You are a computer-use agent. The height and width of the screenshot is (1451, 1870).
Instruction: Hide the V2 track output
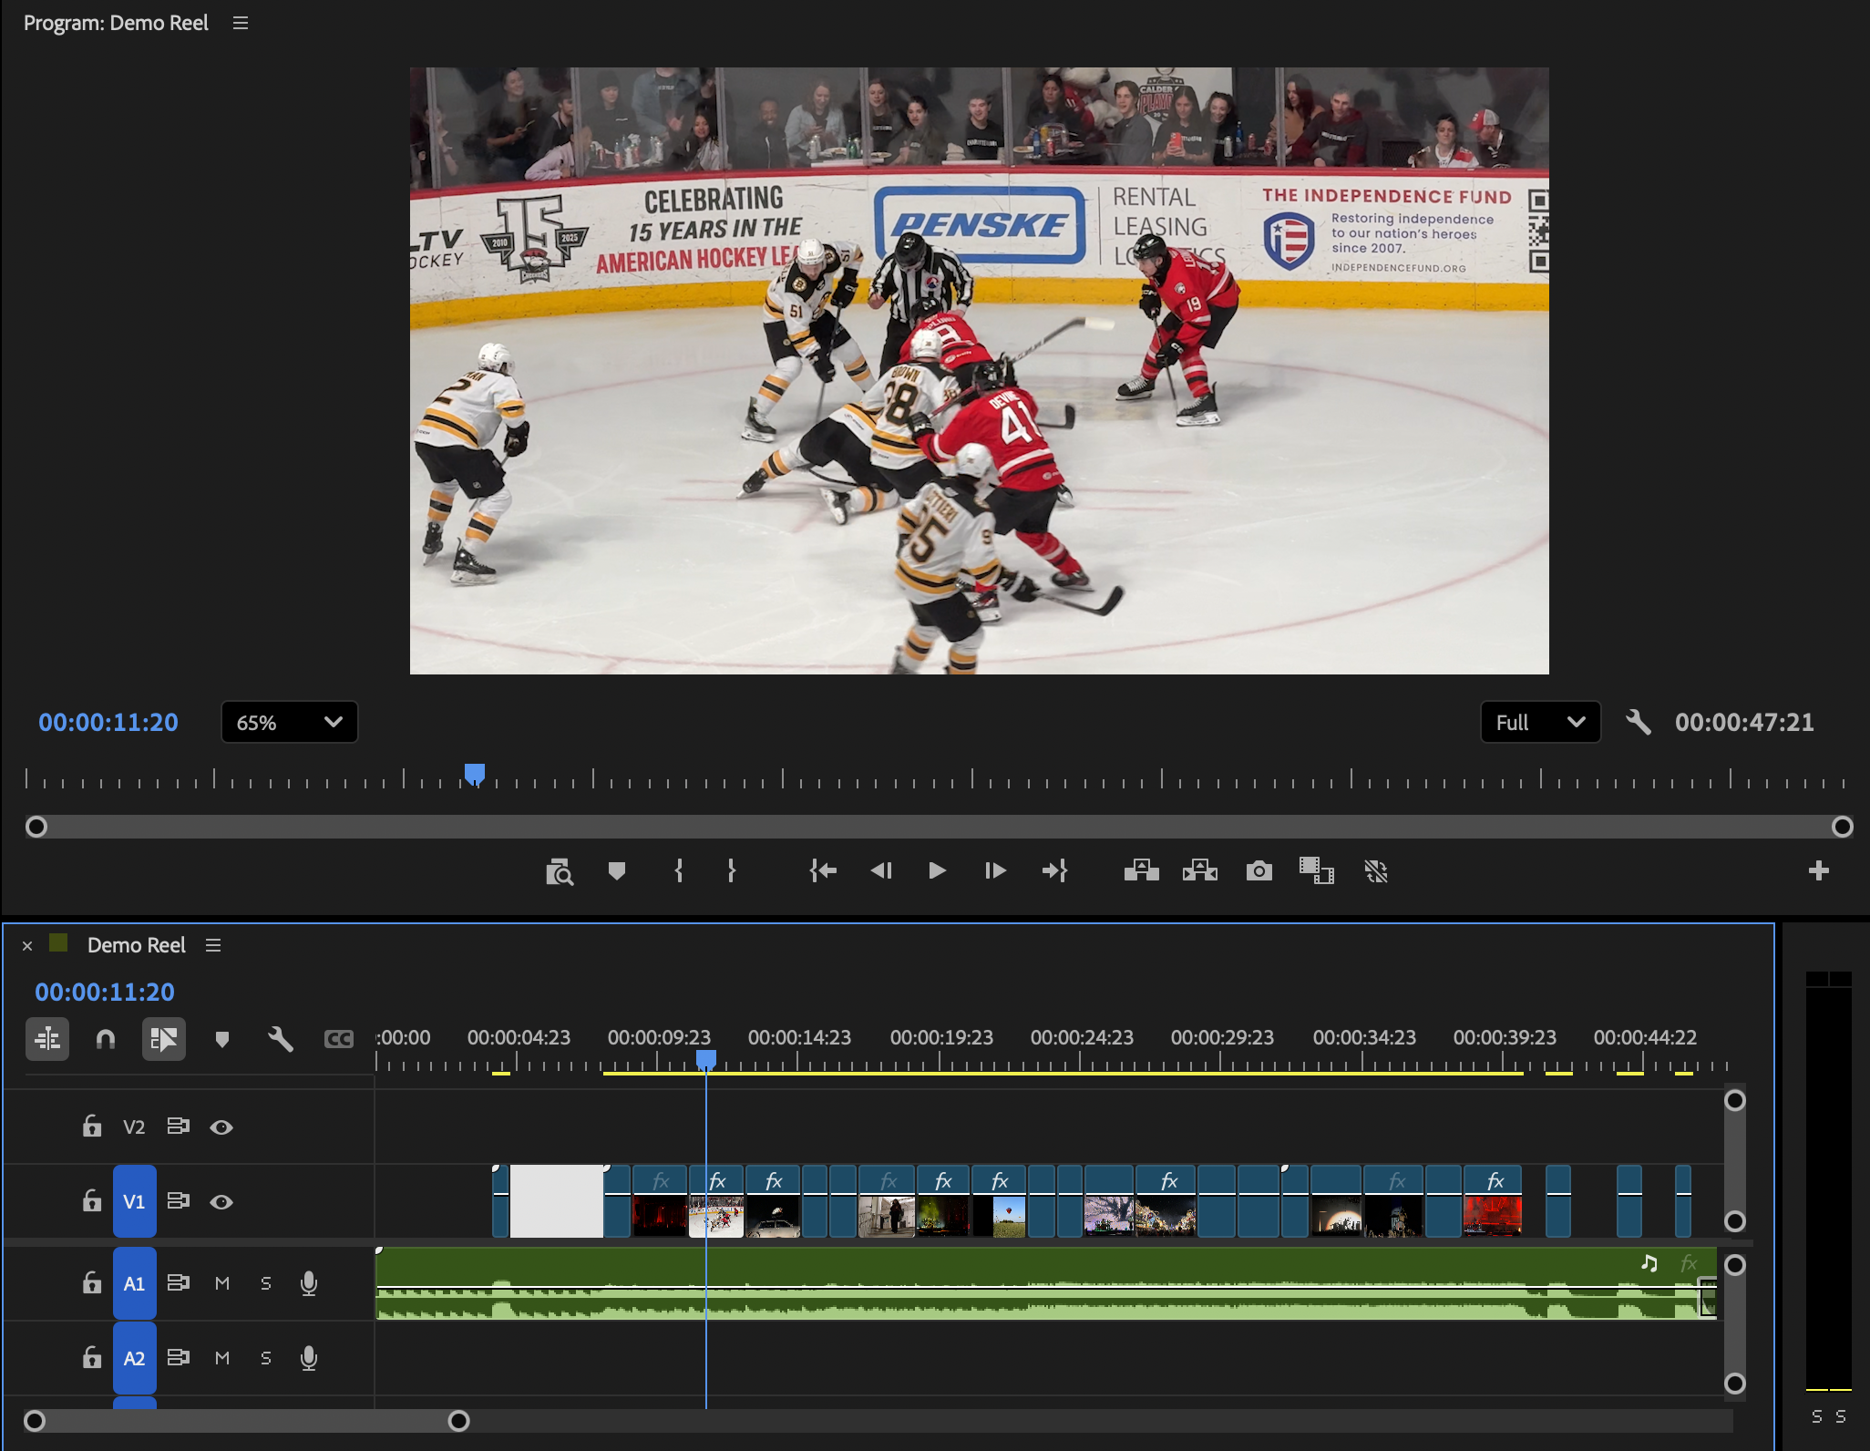(x=221, y=1127)
